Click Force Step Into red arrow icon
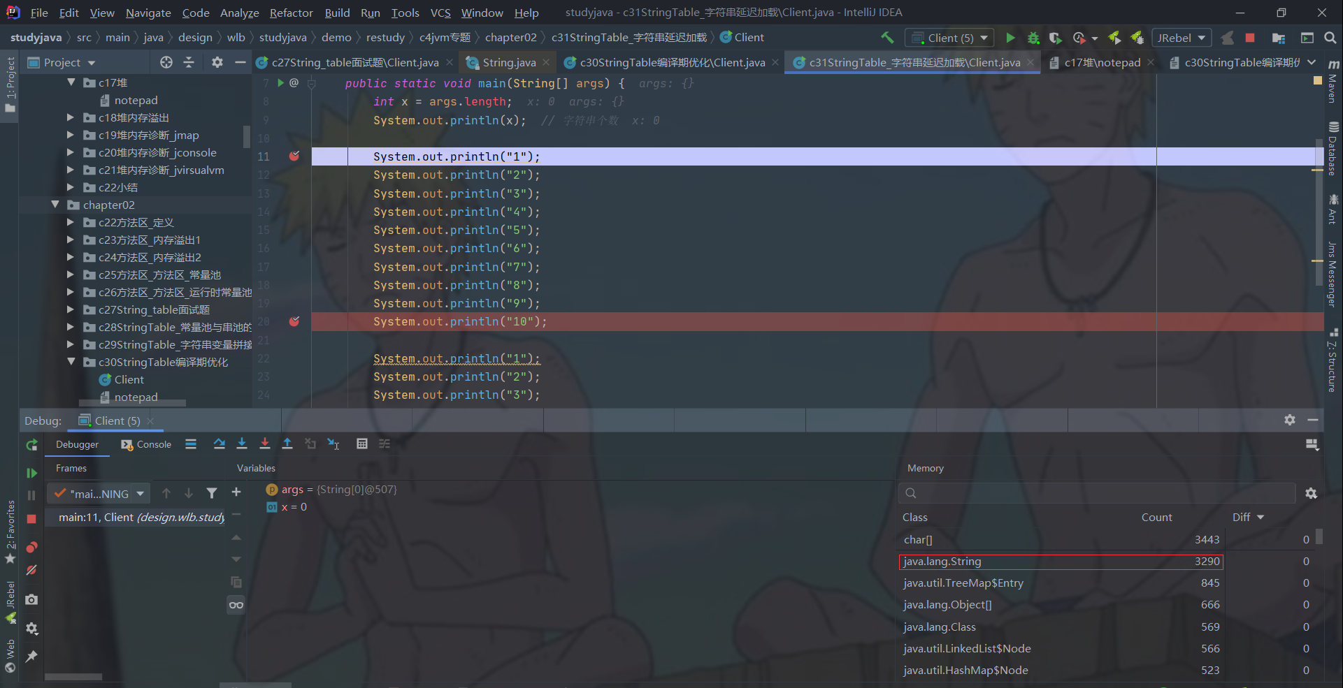The height and width of the screenshot is (688, 1343). 264,444
